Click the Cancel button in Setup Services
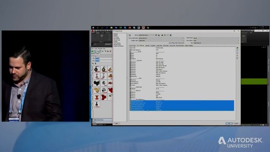This screenshot has width=270, height=152. coord(236,123)
